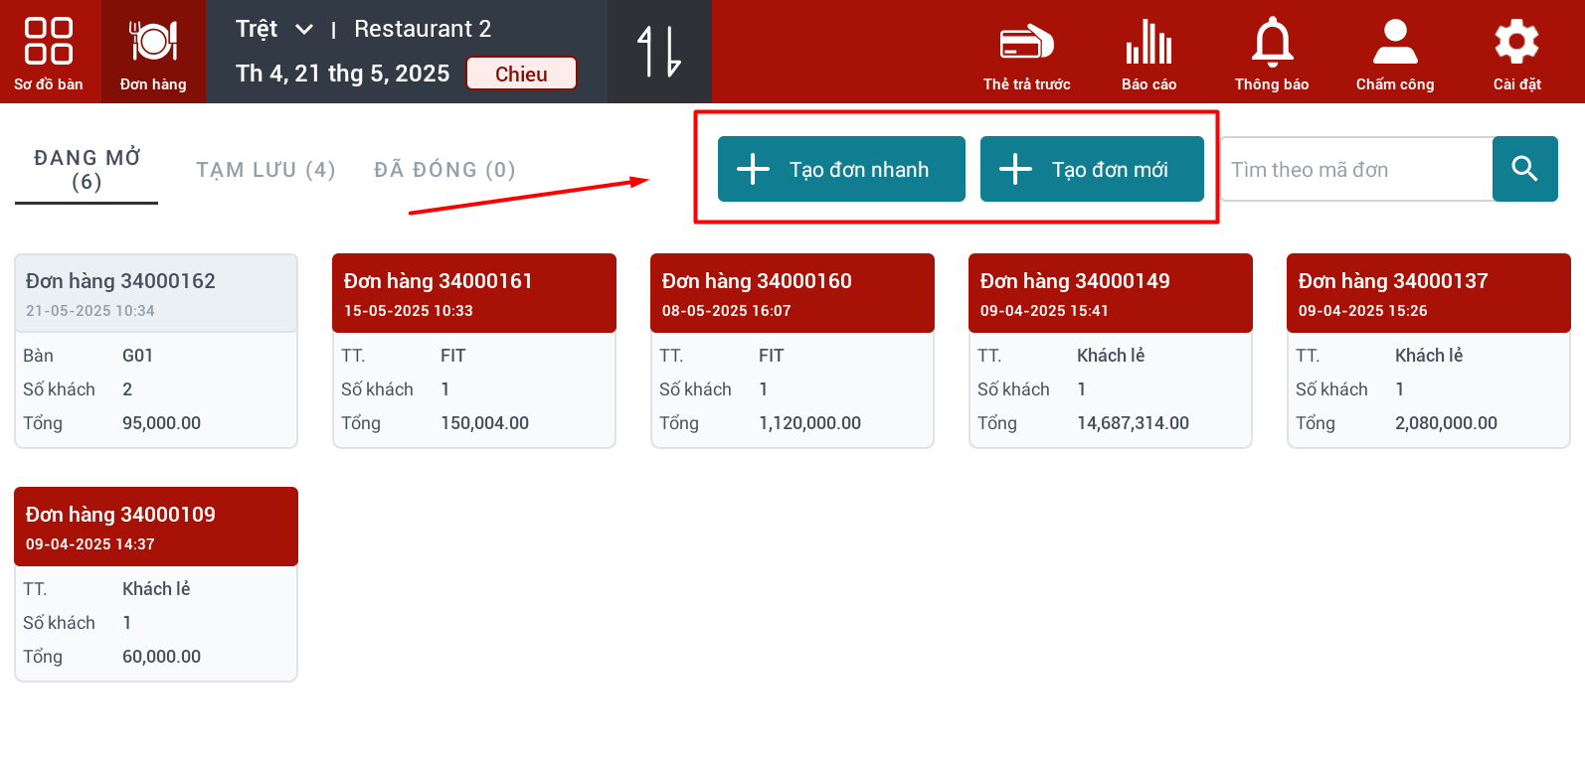Click the sort arrows icon
The image size is (1585, 765).
coord(659,52)
